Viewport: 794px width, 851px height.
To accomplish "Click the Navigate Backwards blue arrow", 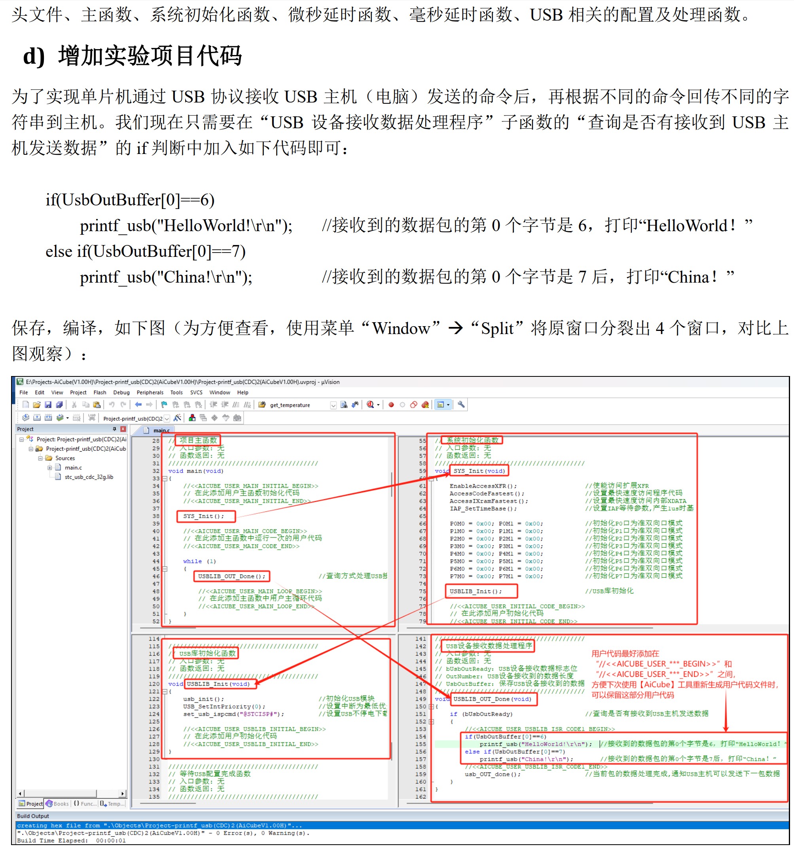I will click(138, 405).
